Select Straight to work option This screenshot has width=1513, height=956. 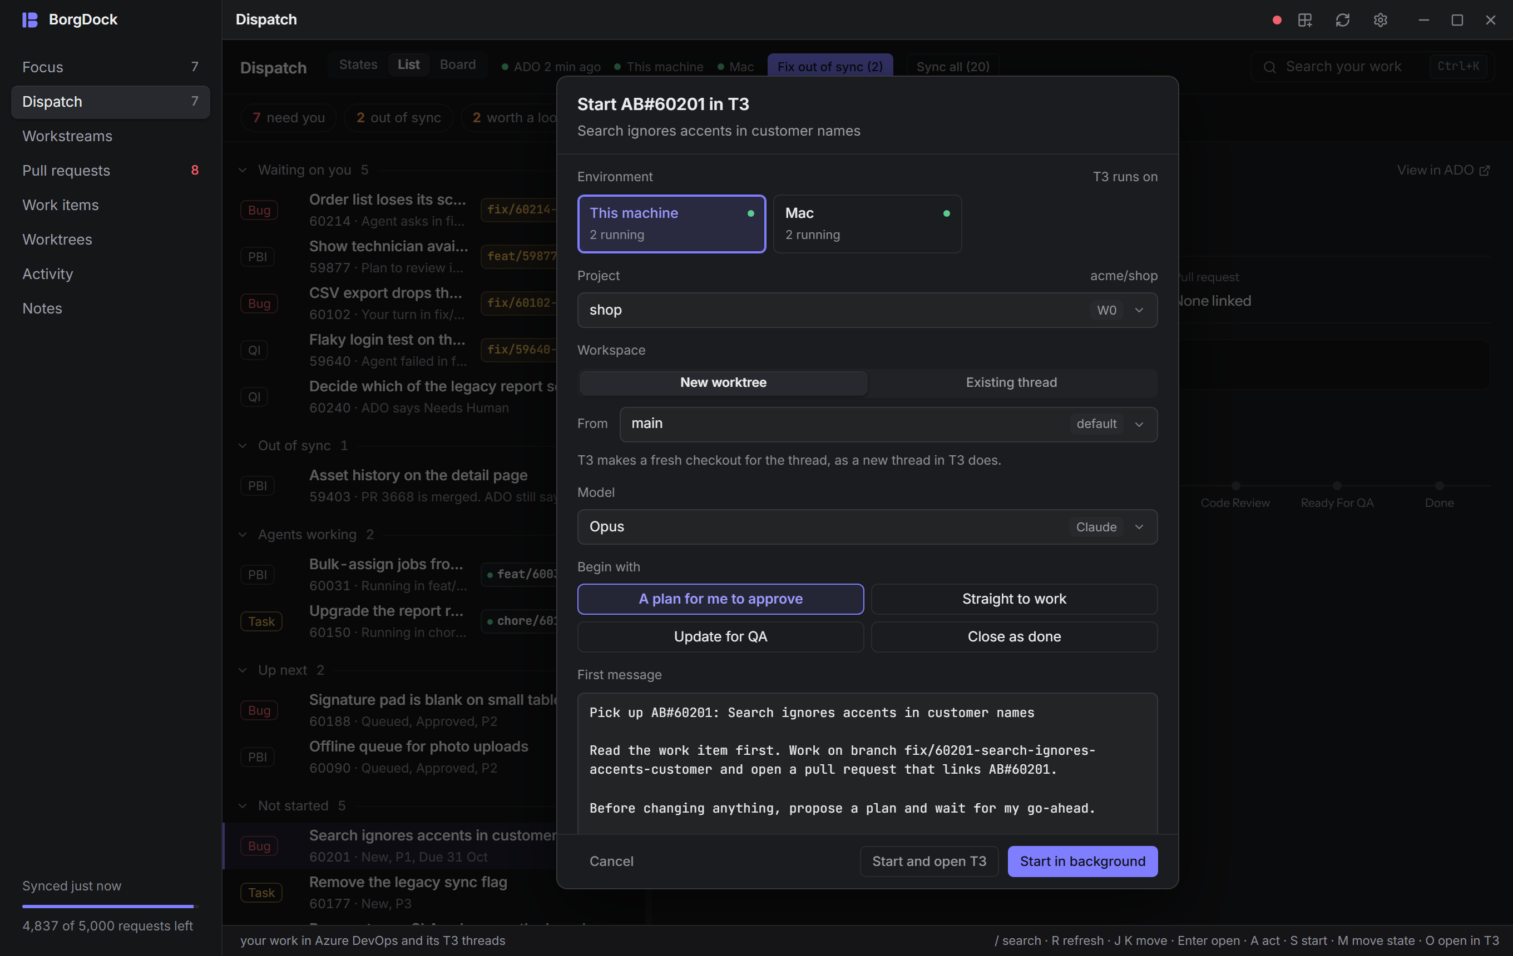coord(1014,600)
